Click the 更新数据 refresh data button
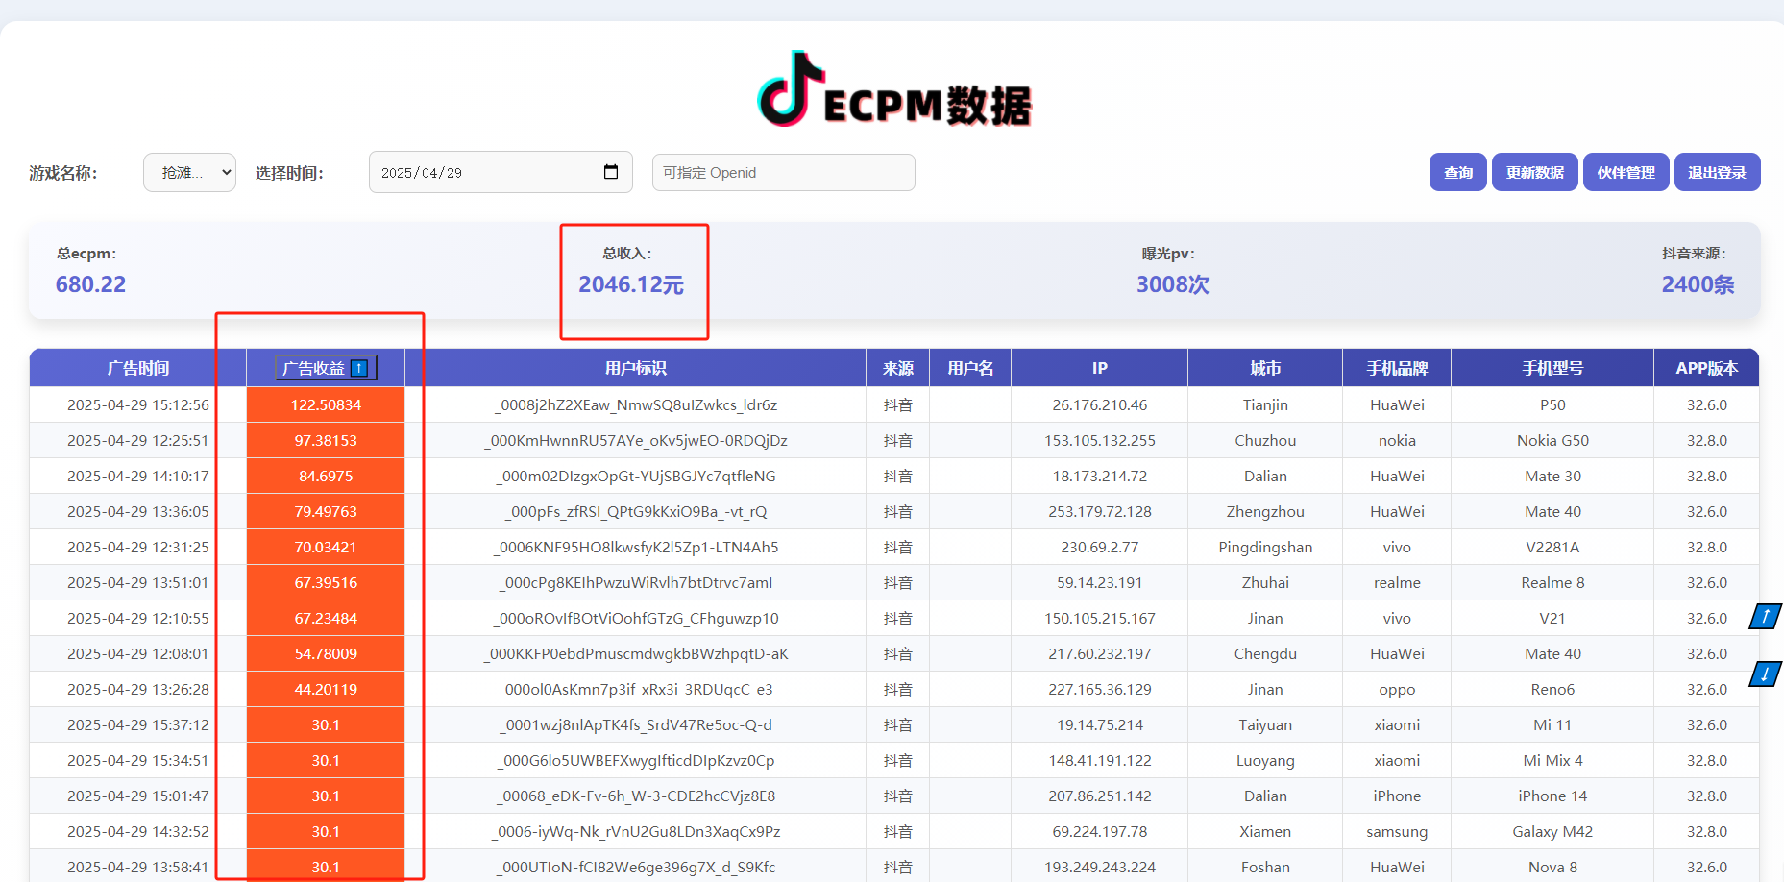Image resolution: width=1784 pixels, height=882 pixels. tap(1534, 172)
